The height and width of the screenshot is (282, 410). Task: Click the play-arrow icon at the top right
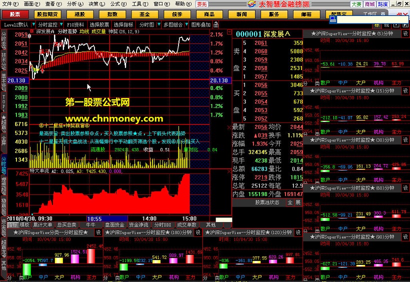pos(405,25)
